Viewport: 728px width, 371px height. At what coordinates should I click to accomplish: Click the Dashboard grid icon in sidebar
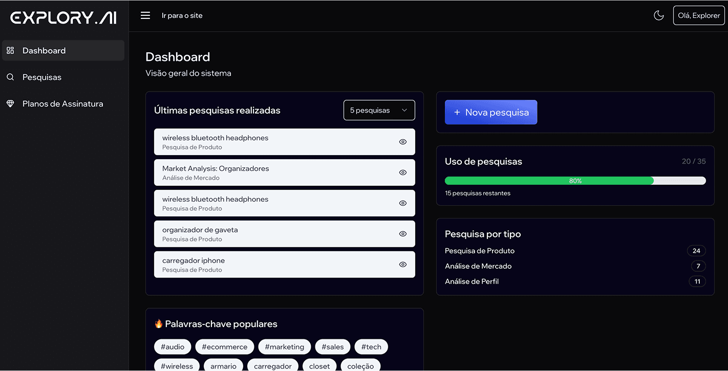[10, 50]
